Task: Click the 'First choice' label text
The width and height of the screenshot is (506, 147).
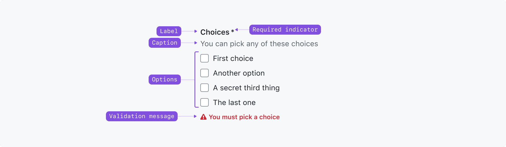Action: (x=233, y=58)
